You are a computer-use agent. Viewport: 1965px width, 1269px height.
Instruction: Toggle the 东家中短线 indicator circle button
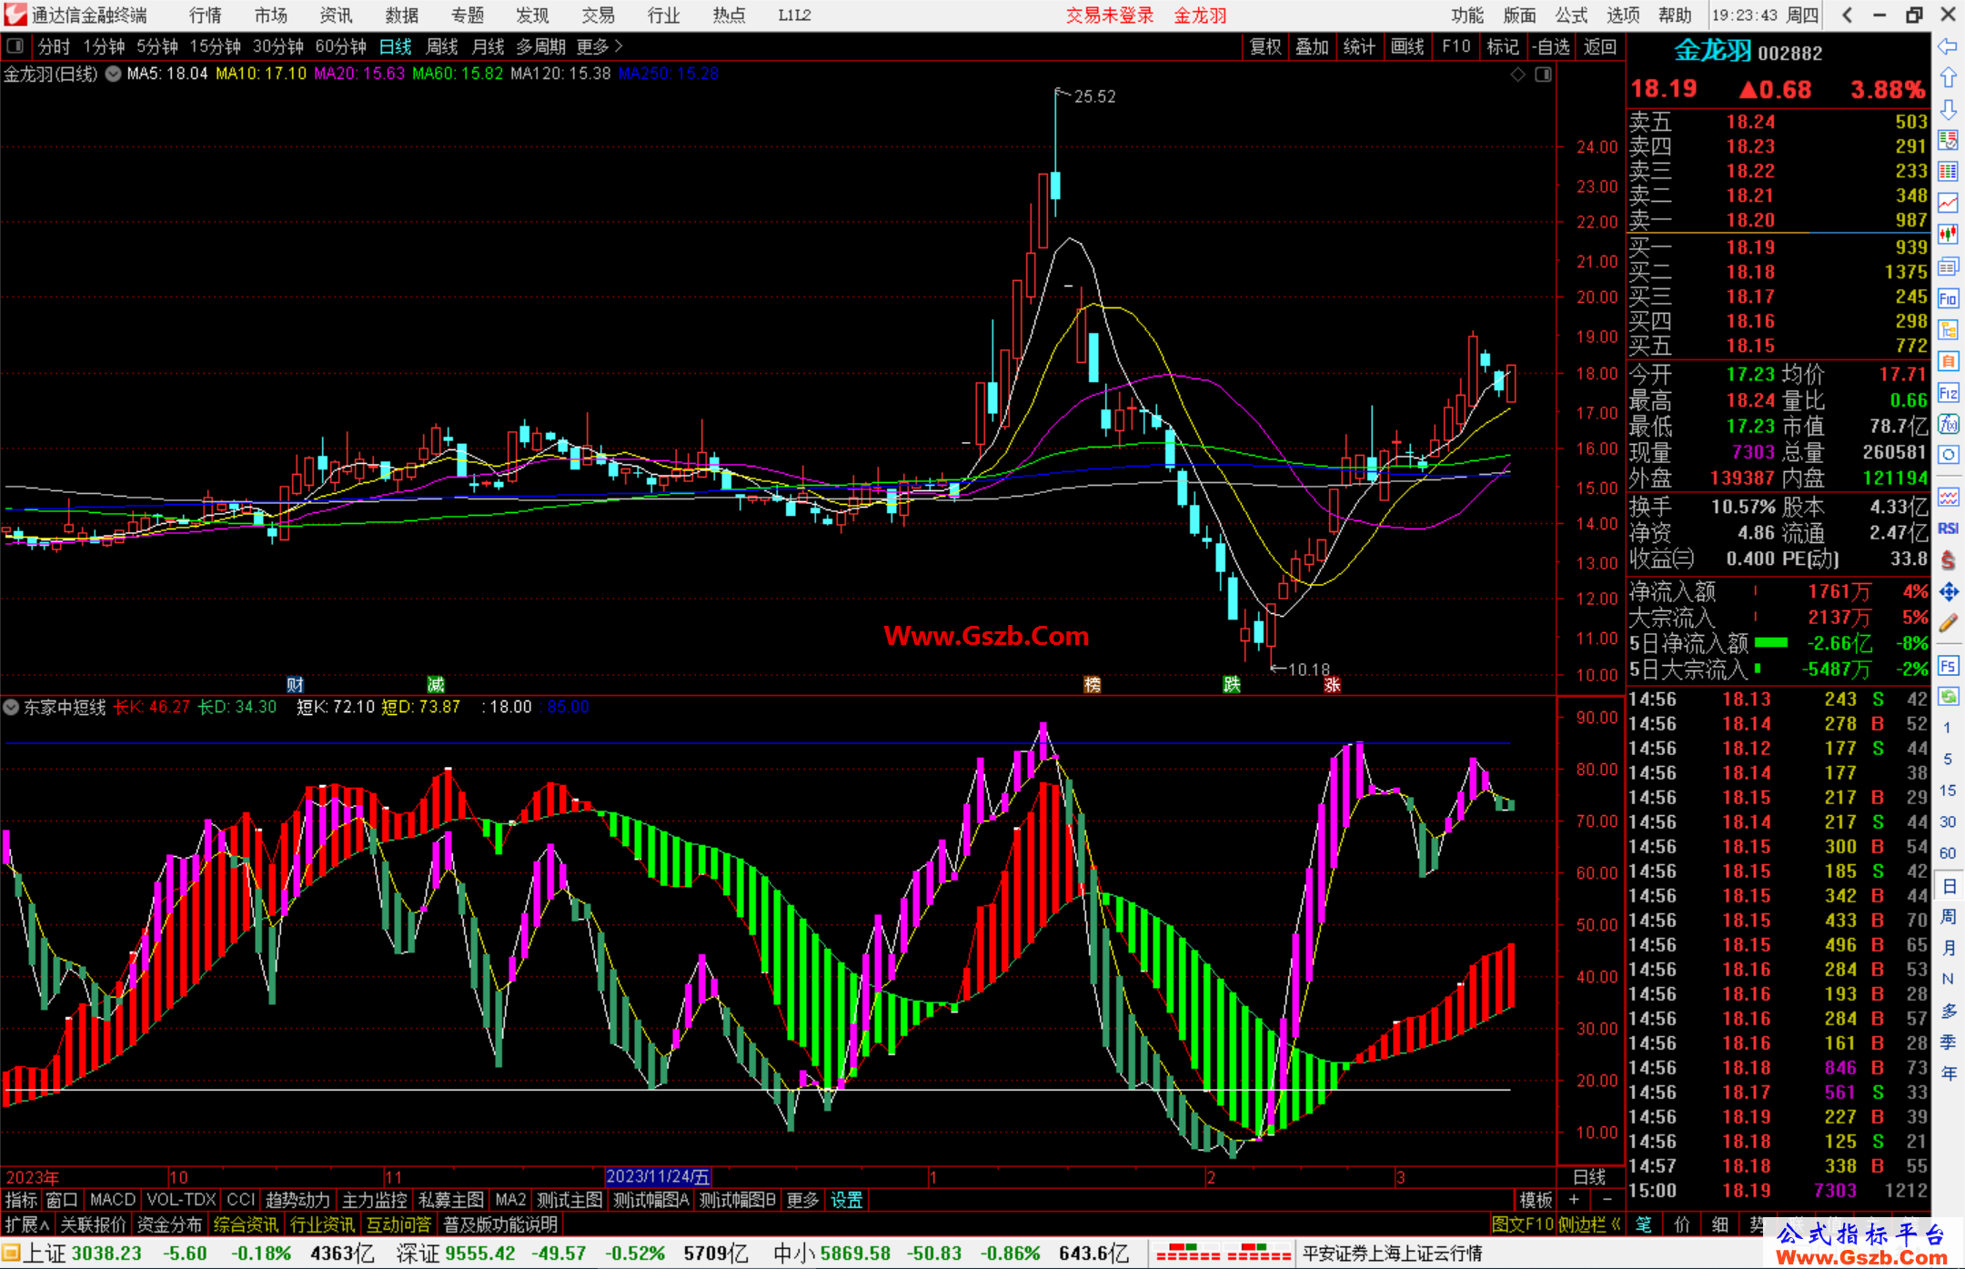click(x=11, y=707)
